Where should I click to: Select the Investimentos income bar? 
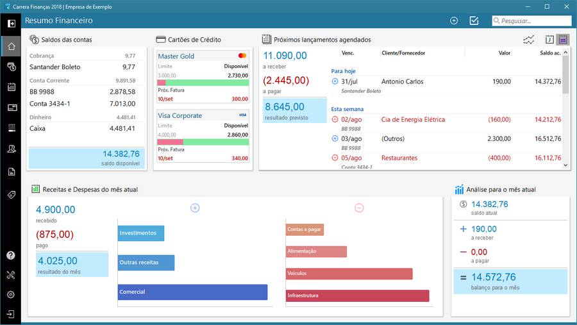[141, 233]
